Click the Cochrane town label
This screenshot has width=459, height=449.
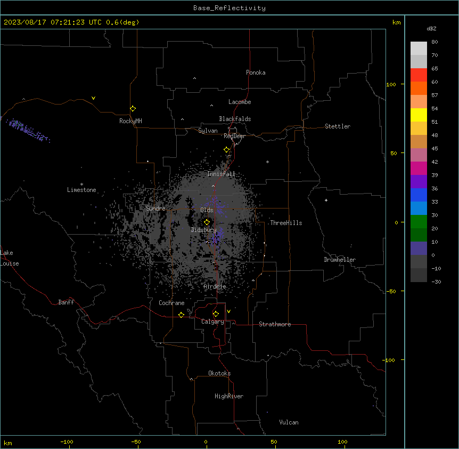(x=171, y=303)
